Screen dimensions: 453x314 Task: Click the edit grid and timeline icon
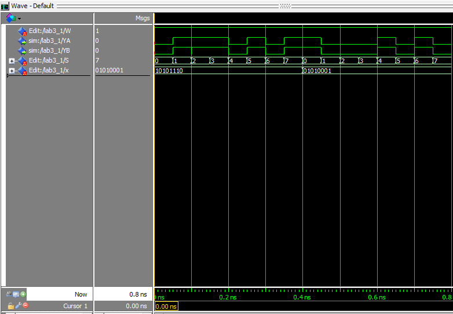(16, 294)
